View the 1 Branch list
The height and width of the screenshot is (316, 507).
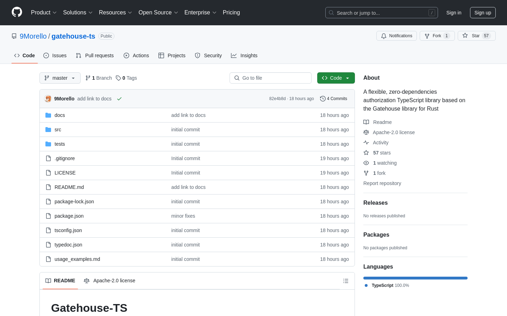(99, 78)
